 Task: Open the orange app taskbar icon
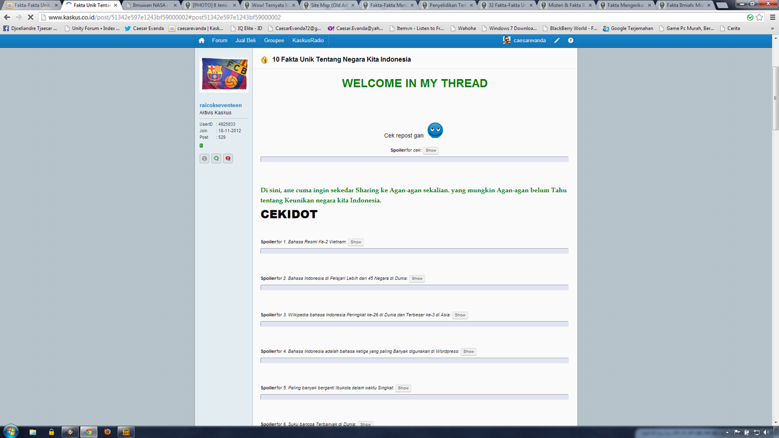[x=127, y=432]
